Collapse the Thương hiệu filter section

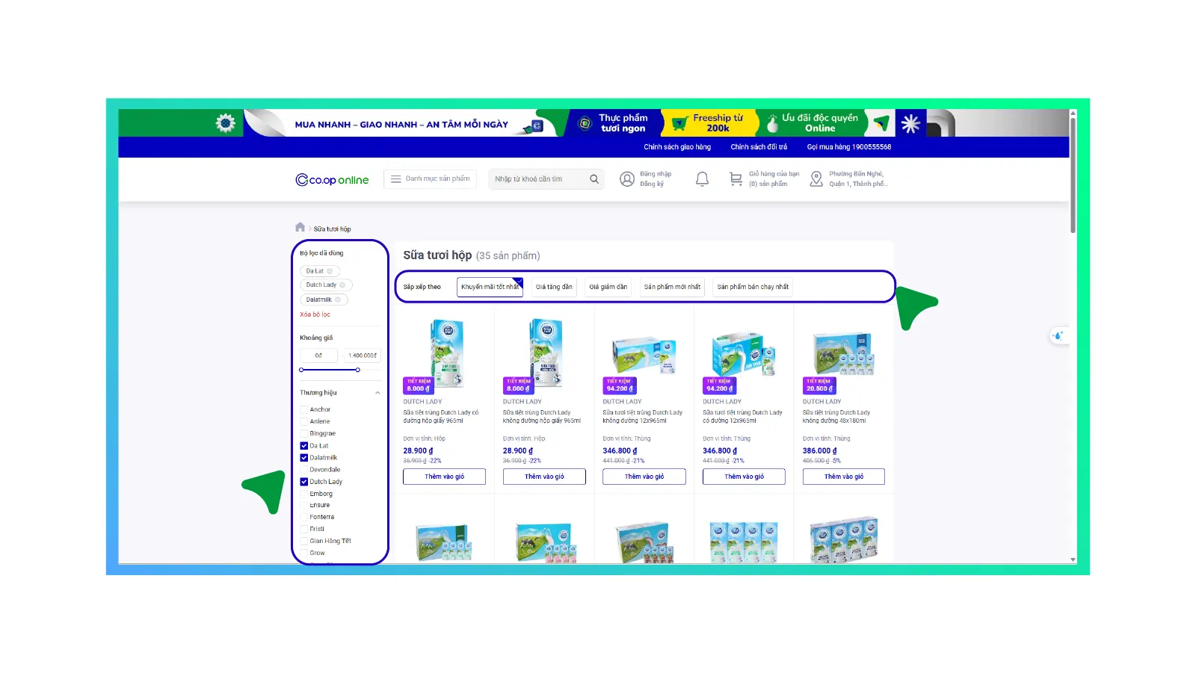coord(377,393)
